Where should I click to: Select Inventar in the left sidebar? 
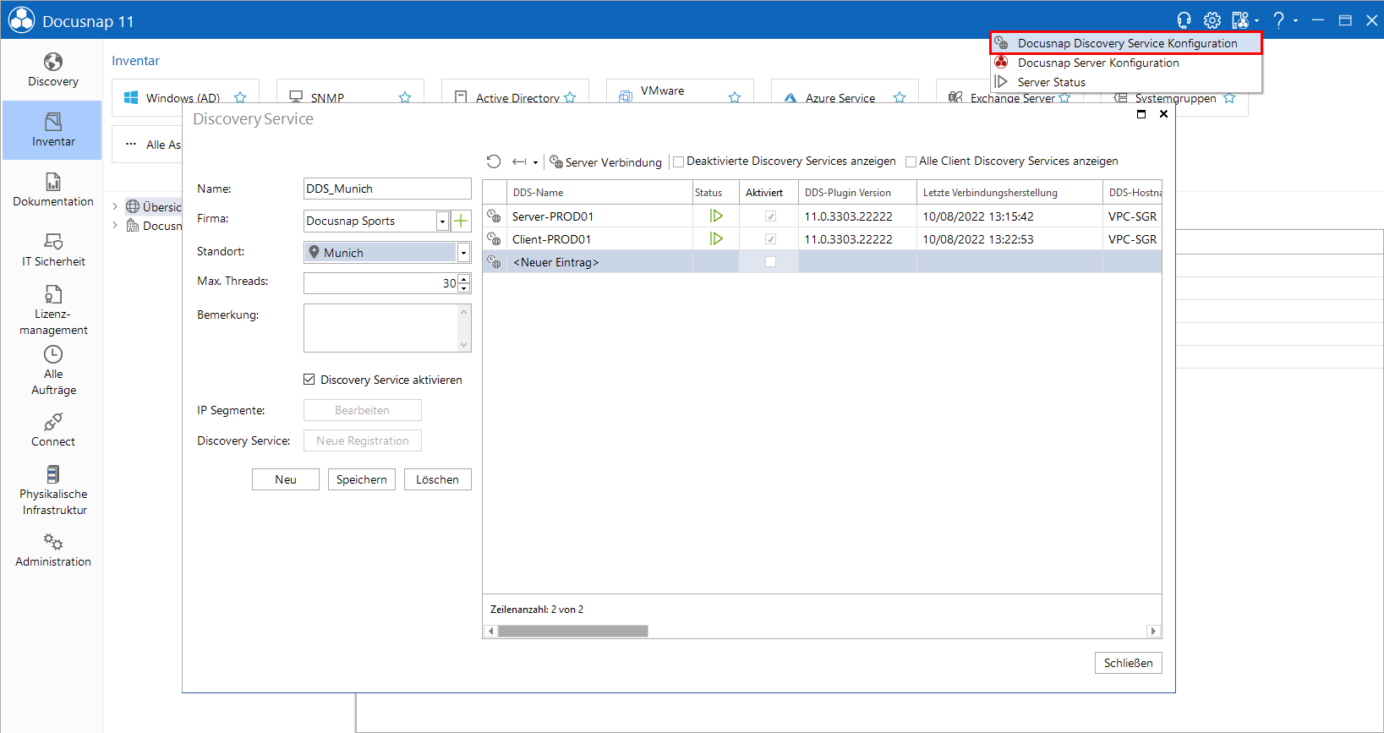click(52, 130)
